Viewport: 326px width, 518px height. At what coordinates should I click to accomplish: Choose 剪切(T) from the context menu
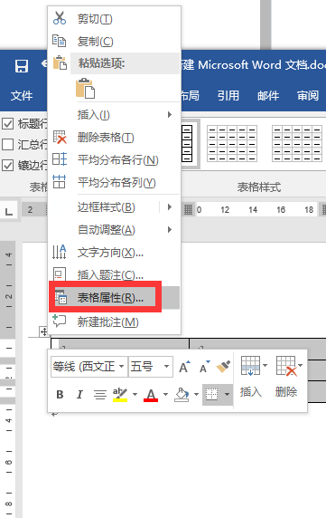114,19
